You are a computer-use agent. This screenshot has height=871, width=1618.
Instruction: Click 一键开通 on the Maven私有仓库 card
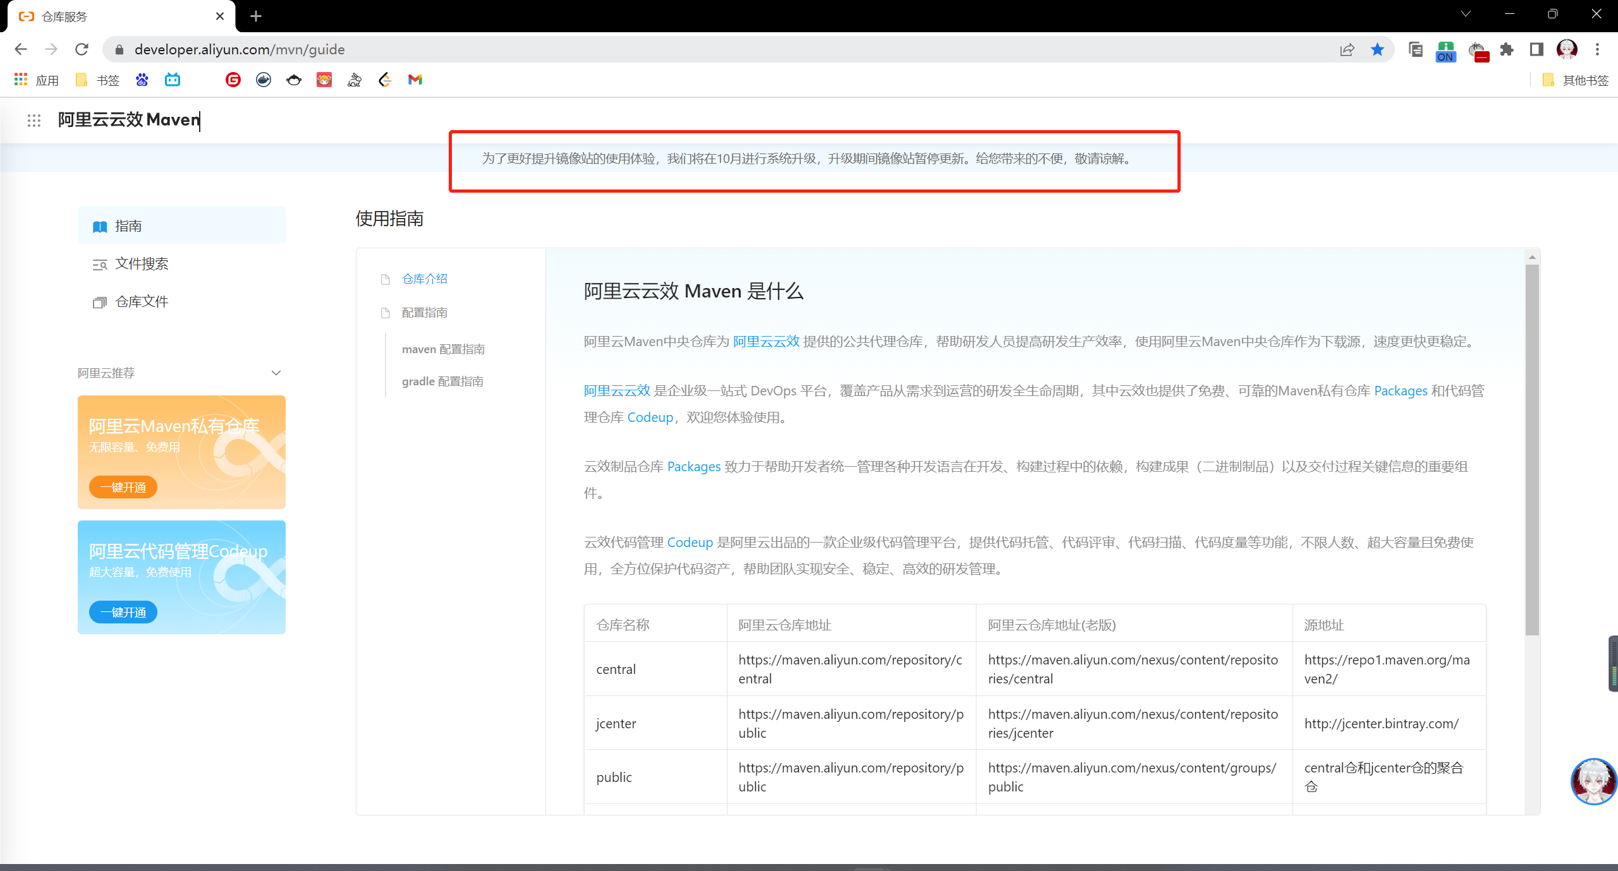tap(123, 487)
